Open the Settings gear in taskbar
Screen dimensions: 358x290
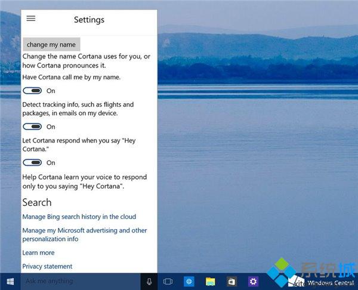pos(253,282)
